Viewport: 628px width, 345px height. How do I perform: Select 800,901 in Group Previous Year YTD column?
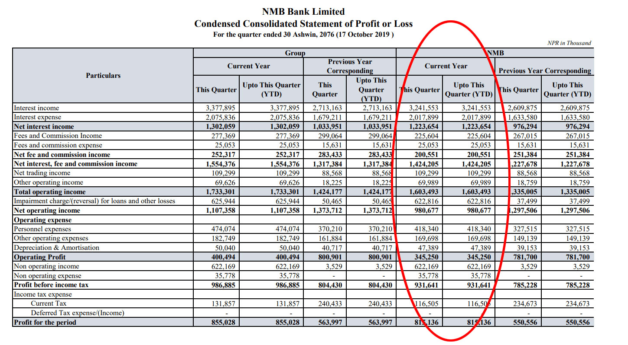pos(380,257)
